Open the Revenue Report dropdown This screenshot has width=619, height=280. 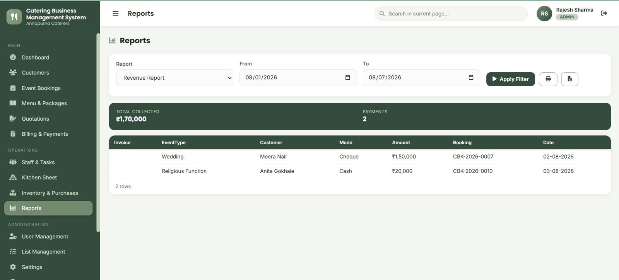point(174,78)
